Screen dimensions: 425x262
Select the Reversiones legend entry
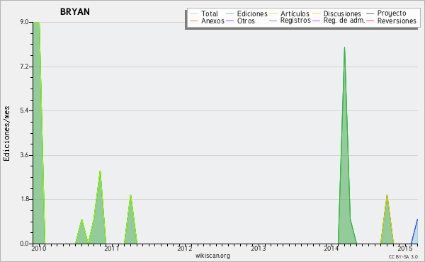pos(391,21)
